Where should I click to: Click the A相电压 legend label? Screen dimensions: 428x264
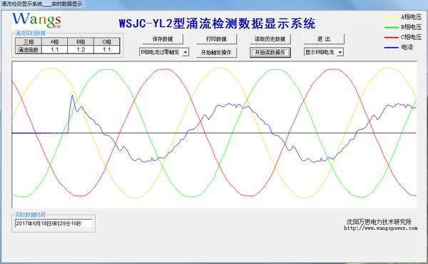pos(412,17)
